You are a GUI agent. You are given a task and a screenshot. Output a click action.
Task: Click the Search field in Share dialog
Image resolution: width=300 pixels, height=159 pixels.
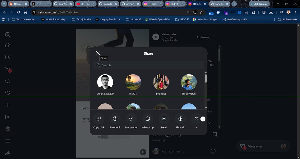[148, 65]
